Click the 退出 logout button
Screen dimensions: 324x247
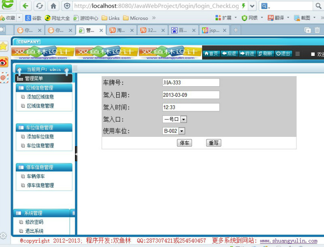[283, 53]
